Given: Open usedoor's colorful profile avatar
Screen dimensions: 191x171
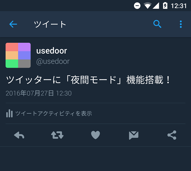Looking at the screenshot, I should [18, 55].
